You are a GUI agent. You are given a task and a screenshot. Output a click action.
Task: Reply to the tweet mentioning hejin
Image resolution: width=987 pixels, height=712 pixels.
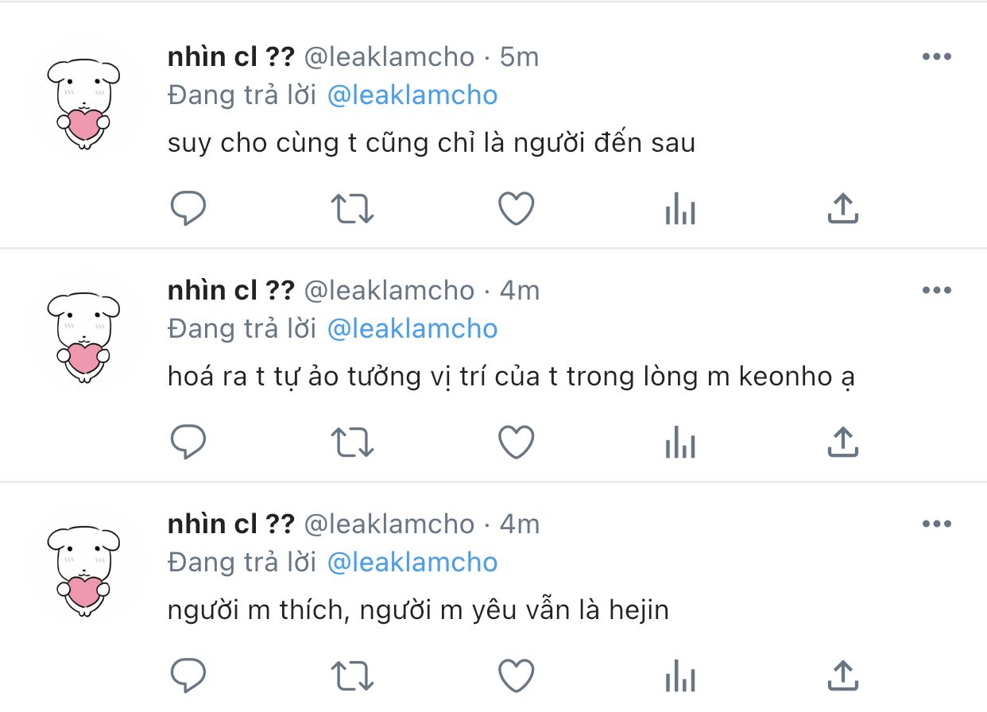[188, 676]
